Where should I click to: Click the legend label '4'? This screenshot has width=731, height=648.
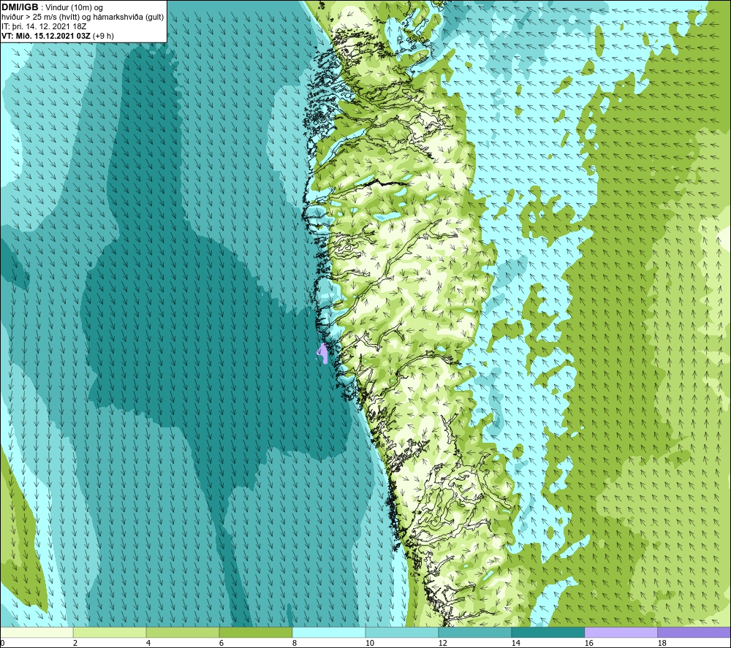point(148,643)
